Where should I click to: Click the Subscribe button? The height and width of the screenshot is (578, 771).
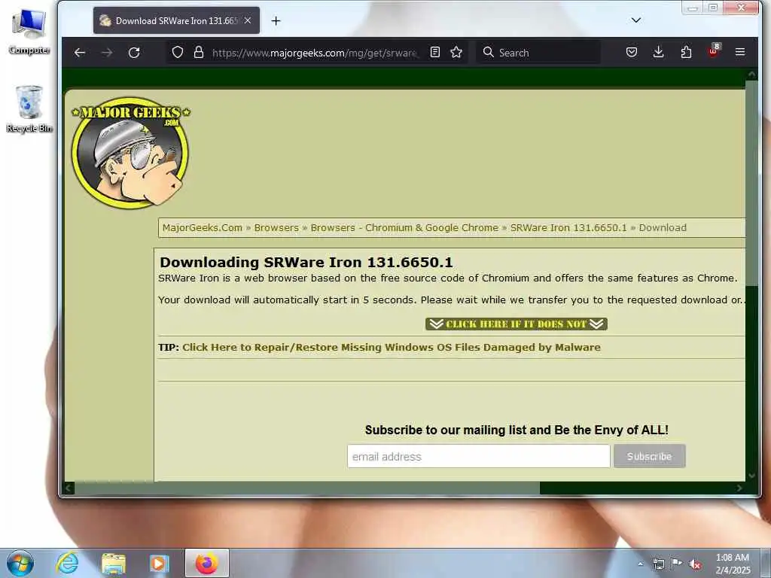(x=650, y=456)
